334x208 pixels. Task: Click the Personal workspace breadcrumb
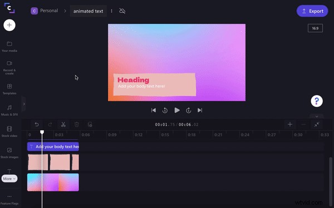(x=45, y=11)
